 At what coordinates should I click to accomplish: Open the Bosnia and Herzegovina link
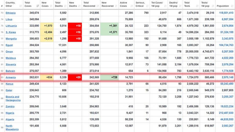[13, 98]
